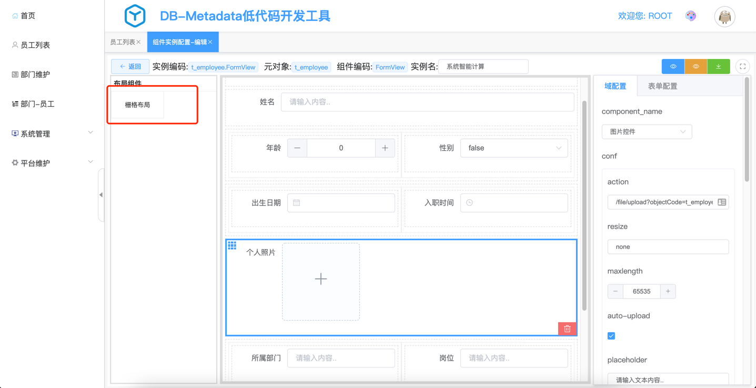
Task: Toggle fullscreen mode icon
Action: tap(742, 67)
